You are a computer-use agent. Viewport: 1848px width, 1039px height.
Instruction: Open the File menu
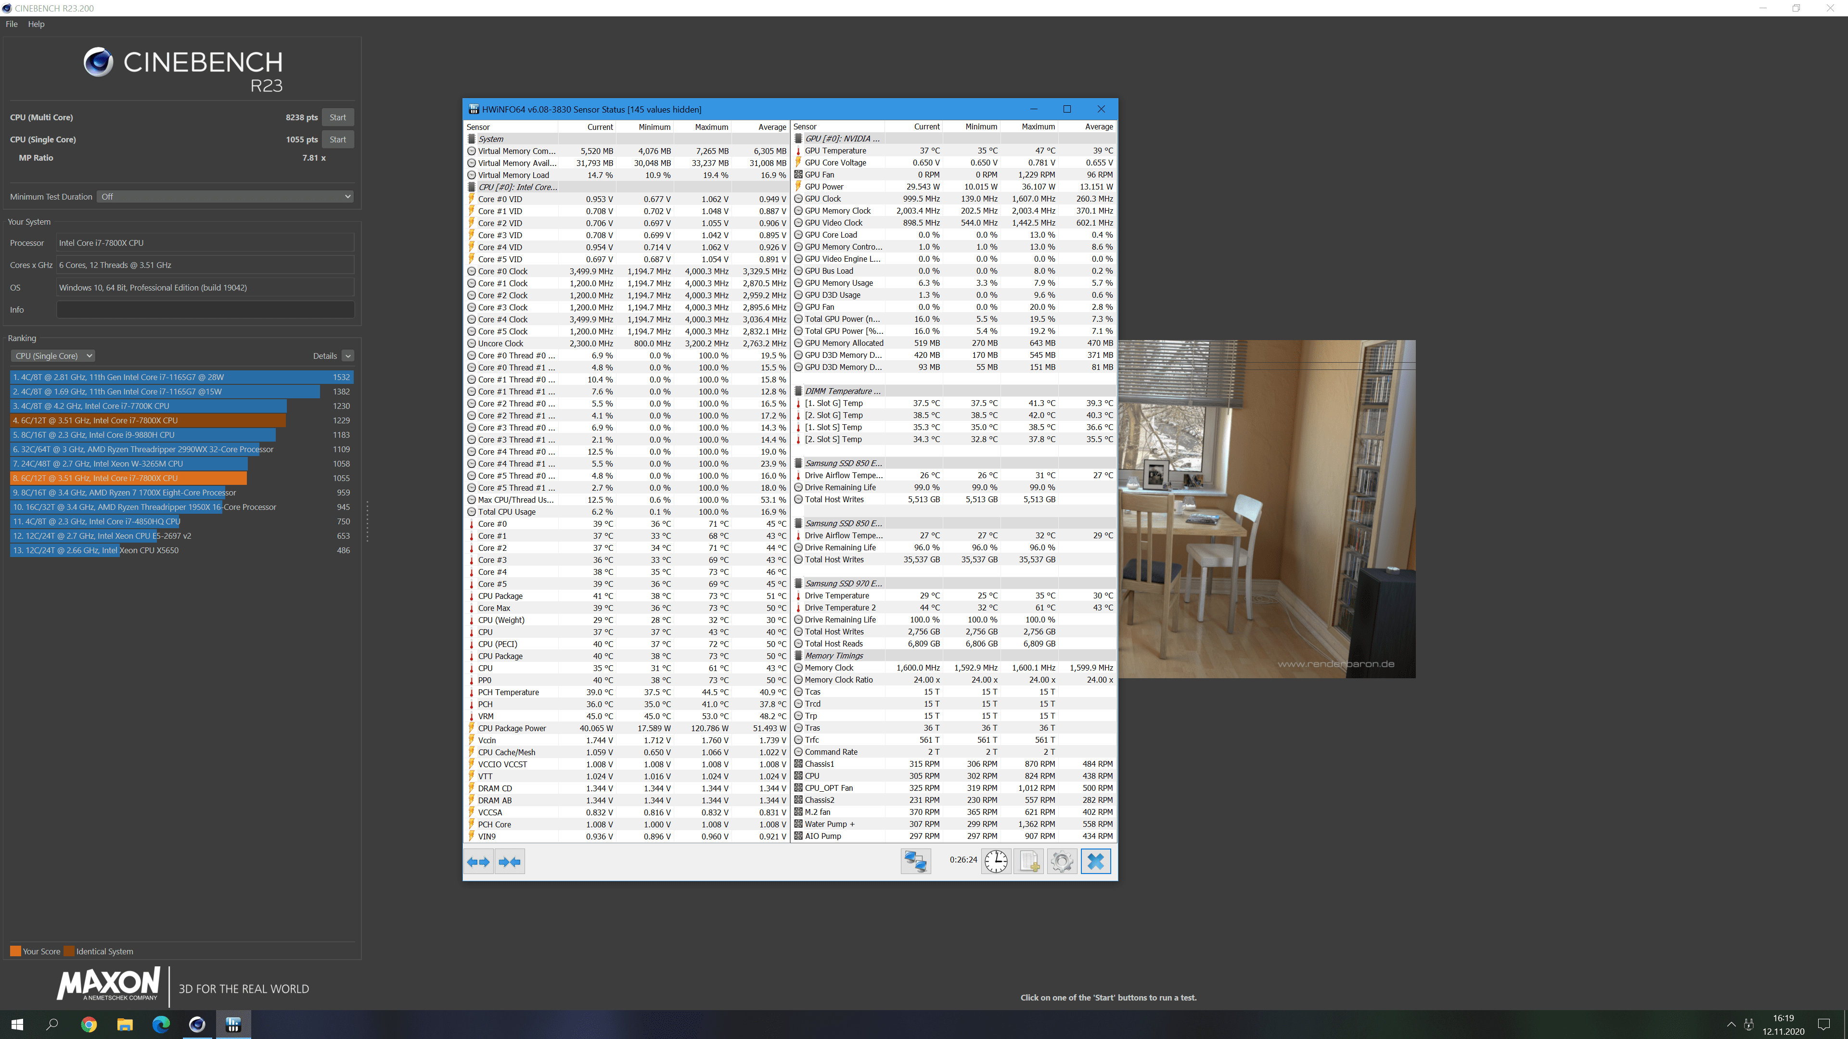coord(12,24)
